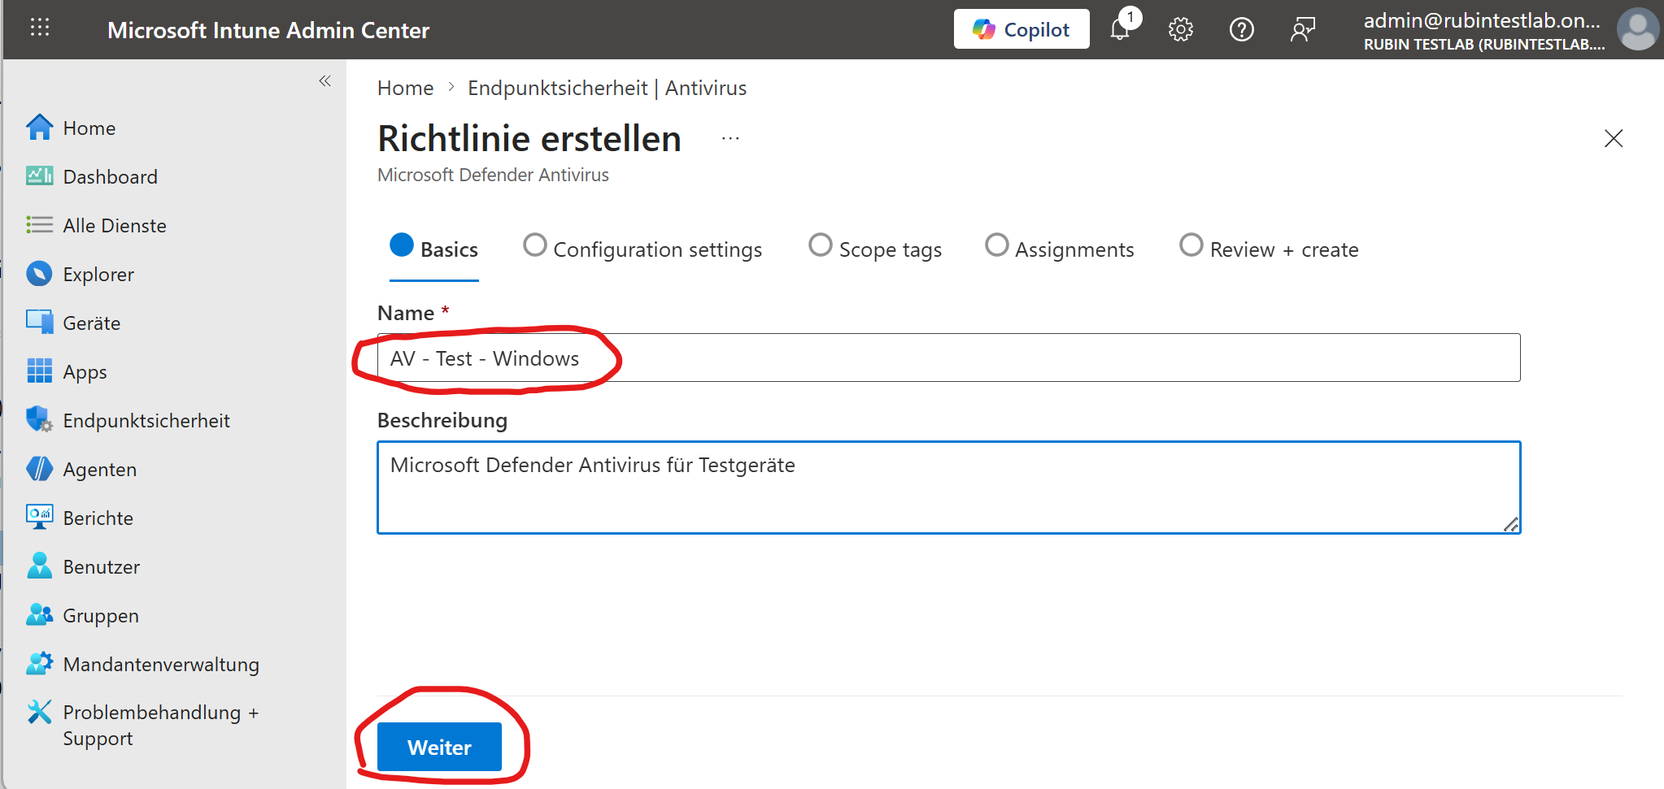The width and height of the screenshot is (1664, 789).
Task: Select the Configuration settings step circle
Action: (534, 245)
